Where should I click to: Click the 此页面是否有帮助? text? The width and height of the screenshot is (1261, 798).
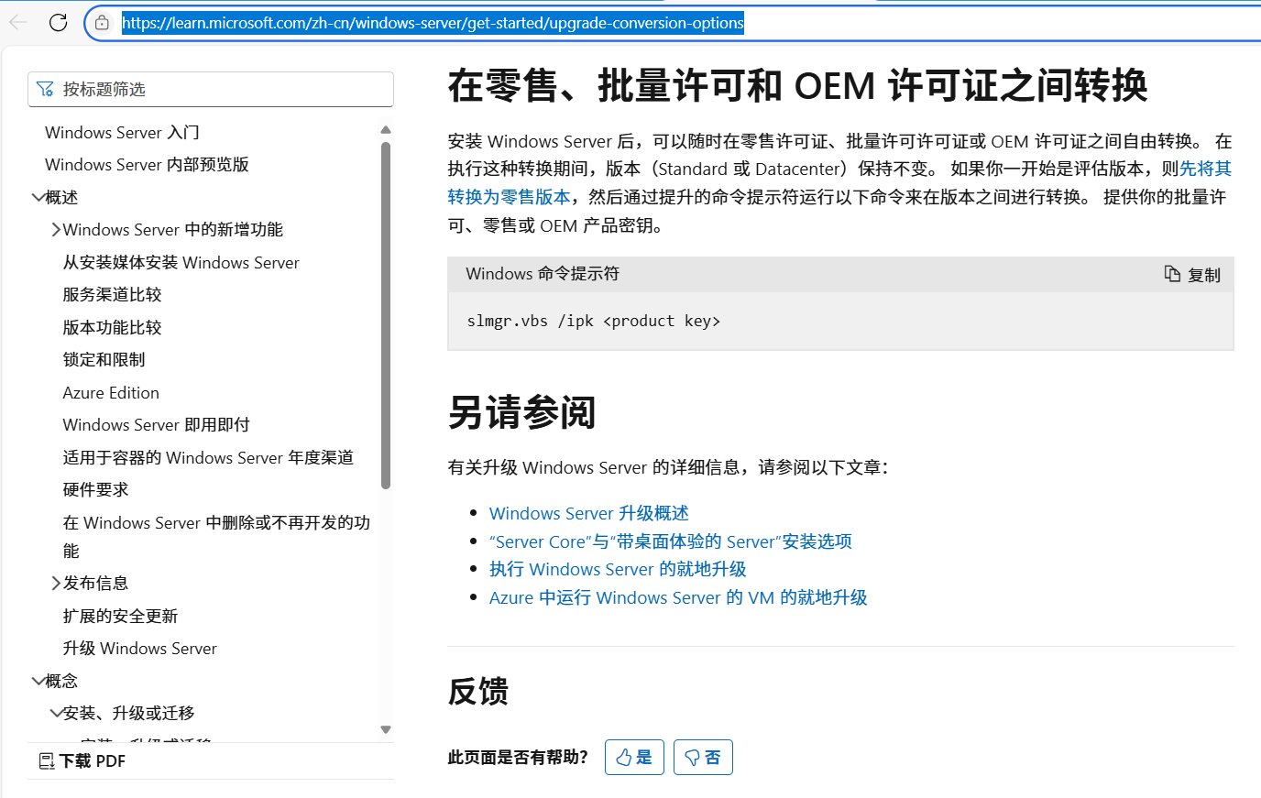518,757
